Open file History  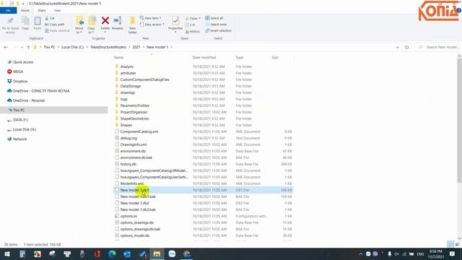tap(193, 31)
